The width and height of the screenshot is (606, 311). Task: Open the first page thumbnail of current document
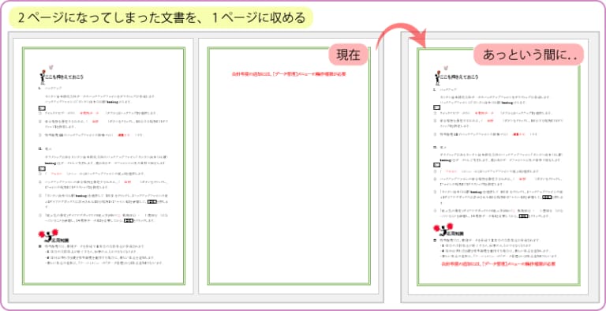coord(103,166)
